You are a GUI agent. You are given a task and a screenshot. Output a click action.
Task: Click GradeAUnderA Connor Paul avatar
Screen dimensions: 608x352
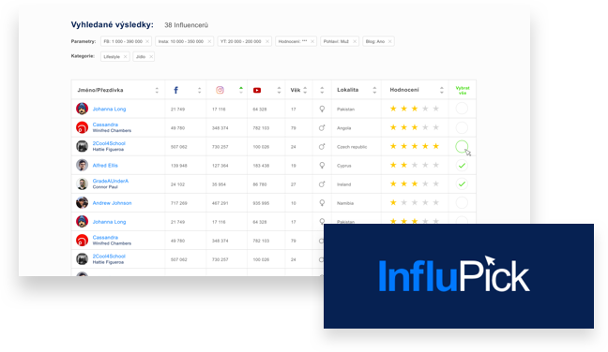pyautogui.click(x=82, y=183)
